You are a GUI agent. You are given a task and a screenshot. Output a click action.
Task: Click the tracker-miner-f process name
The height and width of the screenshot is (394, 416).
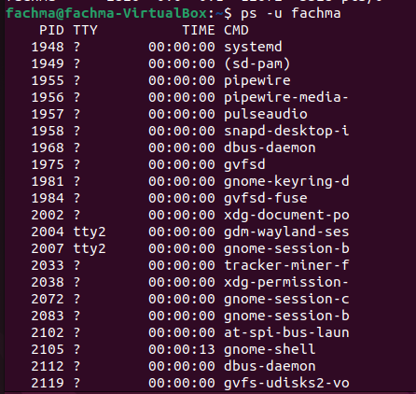(286, 265)
